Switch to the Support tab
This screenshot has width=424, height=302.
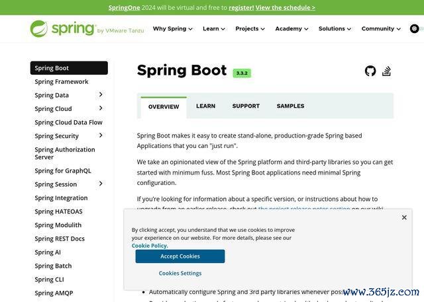click(246, 106)
